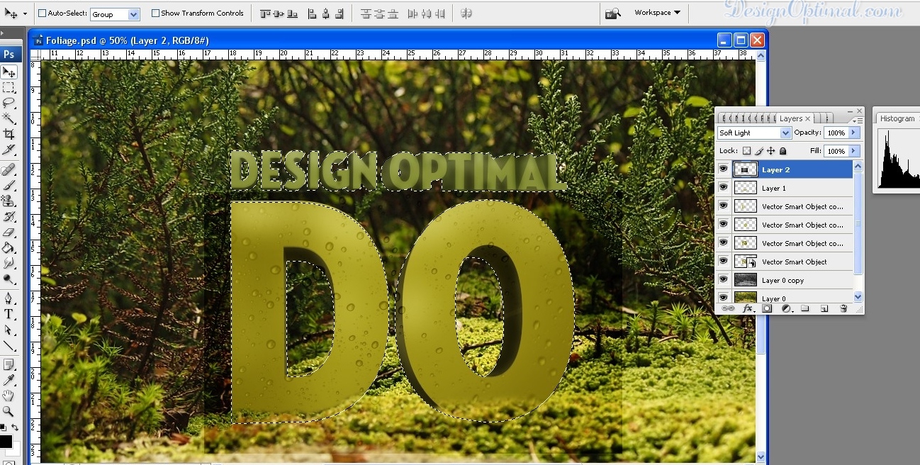Select the Path Selection tool

point(9,330)
